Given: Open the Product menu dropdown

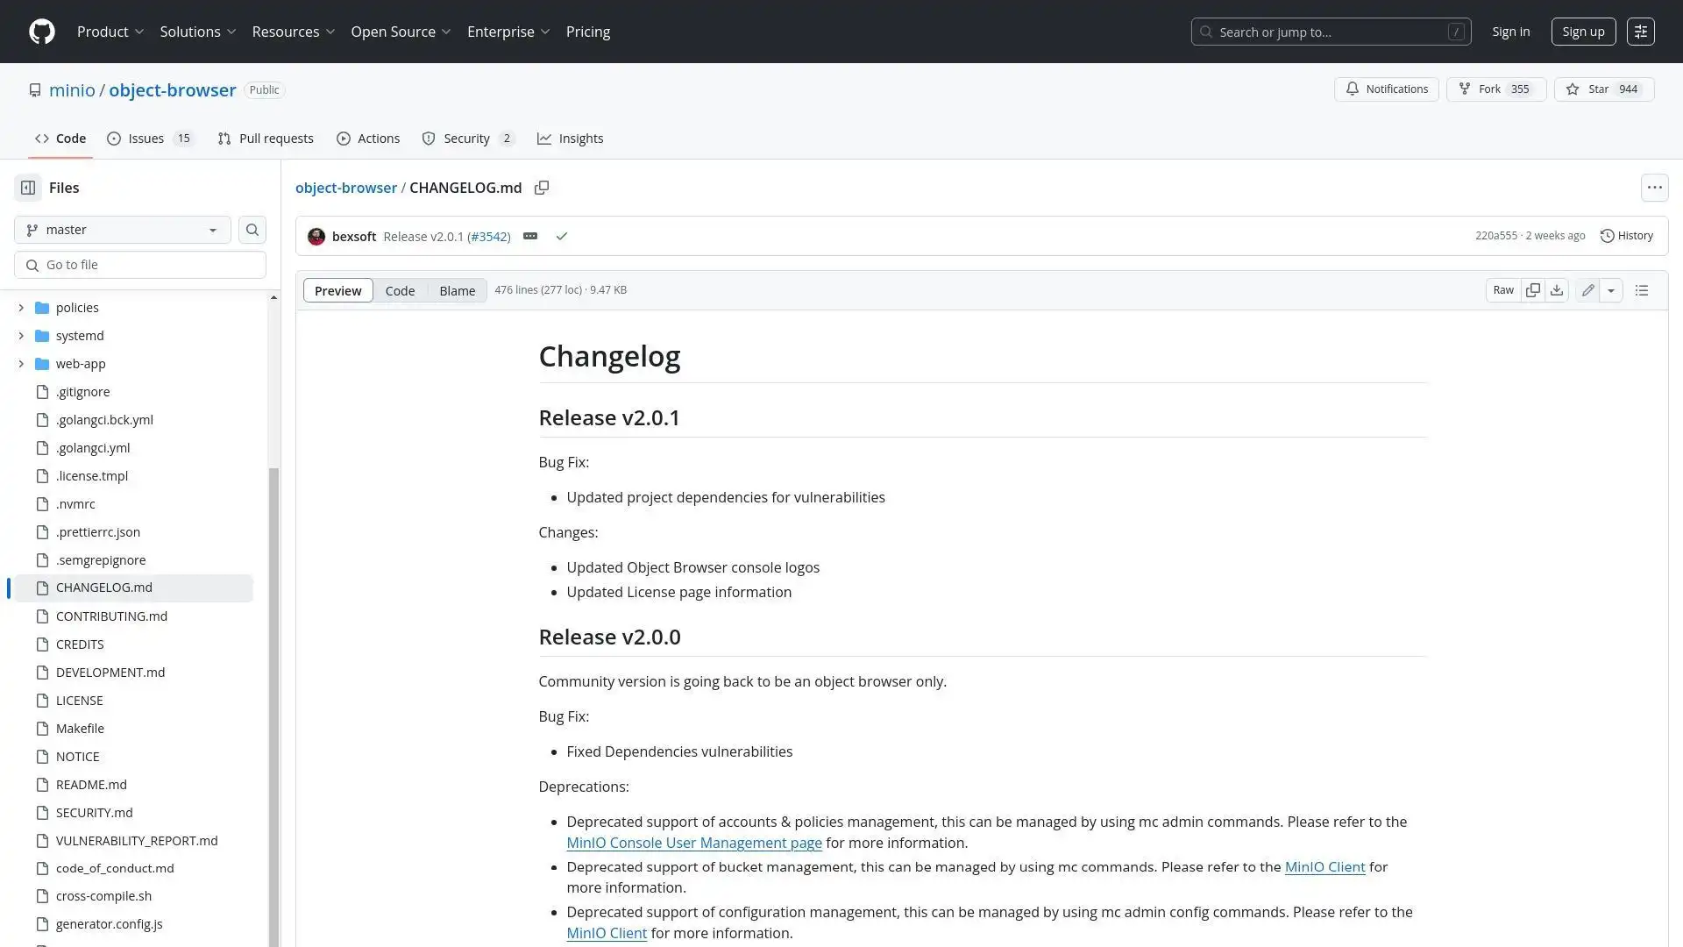Looking at the screenshot, I should (x=110, y=32).
